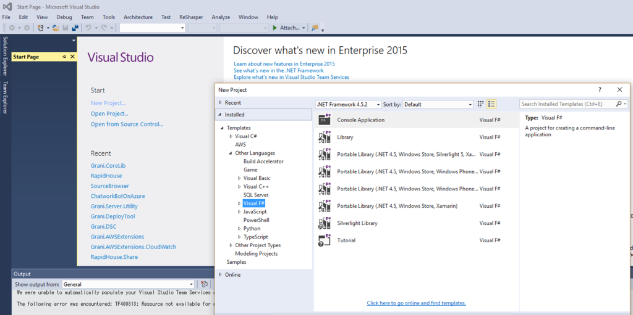Viewport: 633px width, 315px height.
Task: Select the Tutorial F# template icon
Action: pyautogui.click(x=325, y=240)
